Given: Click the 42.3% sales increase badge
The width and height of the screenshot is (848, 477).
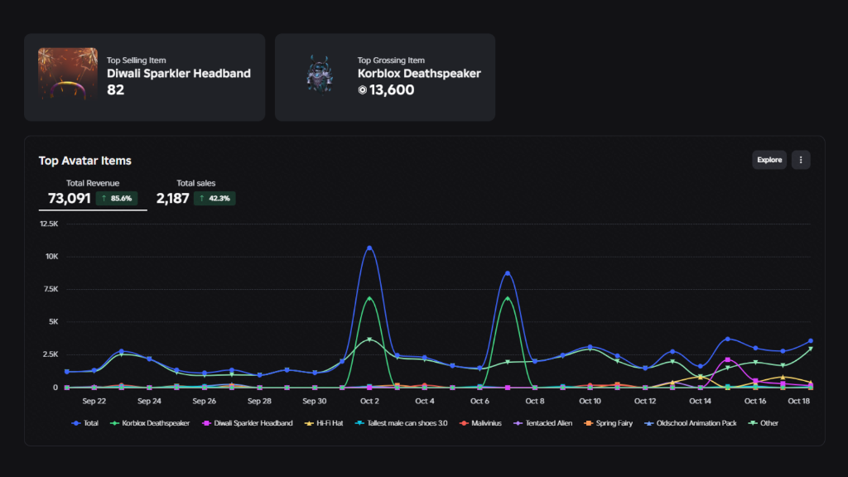Looking at the screenshot, I should click(214, 199).
